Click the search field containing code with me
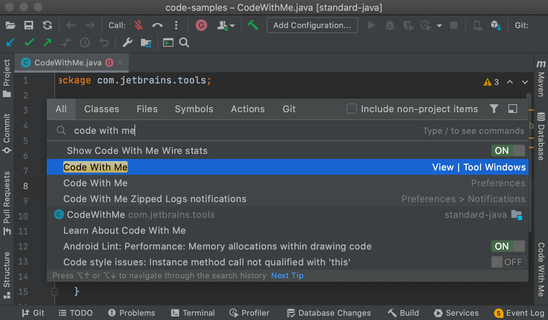 [216, 131]
